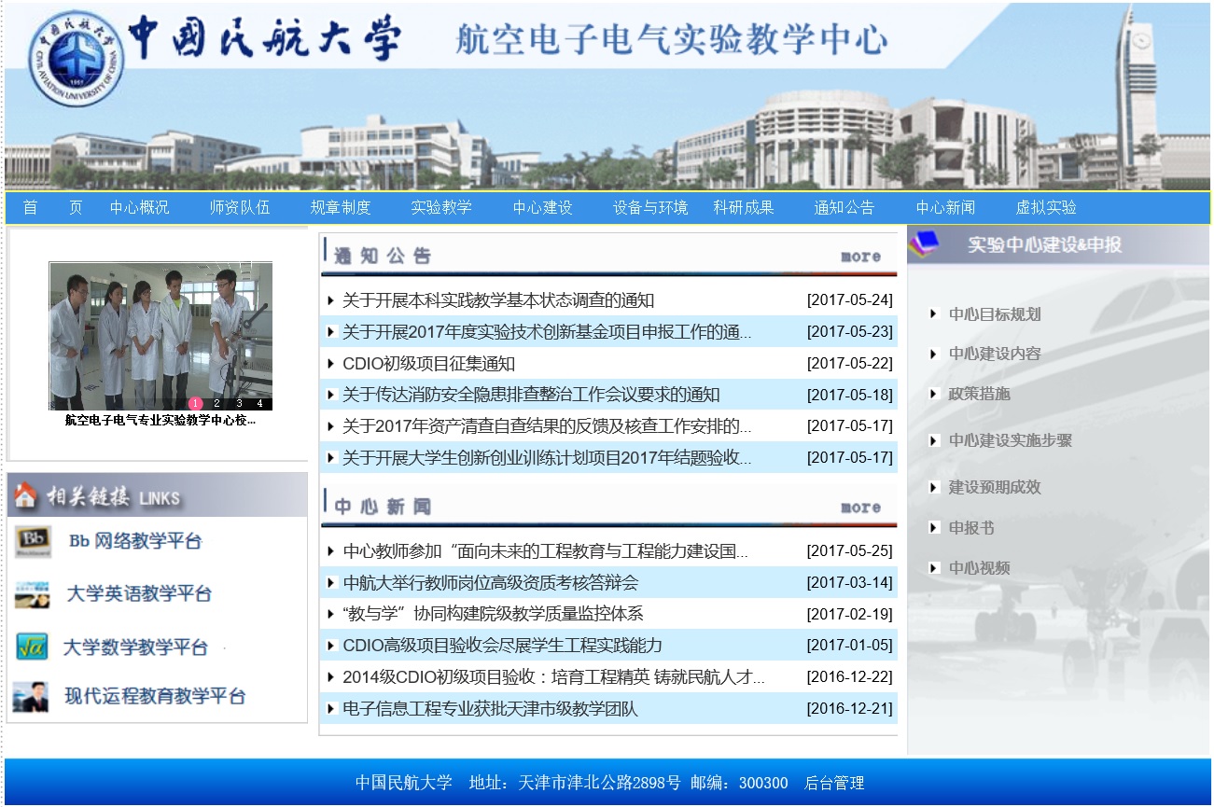The image size is (1214, 807).
Task: Open the CDIO初级项目征集通知 notice
Action: pos(428,364)
